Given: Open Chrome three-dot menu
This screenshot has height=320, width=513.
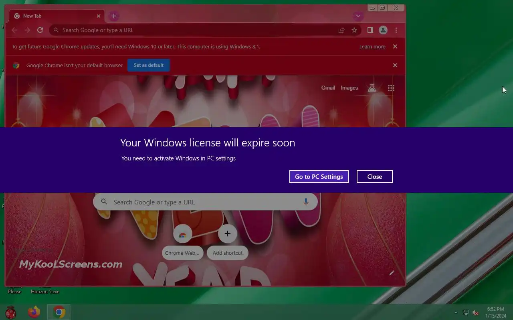Looking at the screenshot, I should point(396,30).
